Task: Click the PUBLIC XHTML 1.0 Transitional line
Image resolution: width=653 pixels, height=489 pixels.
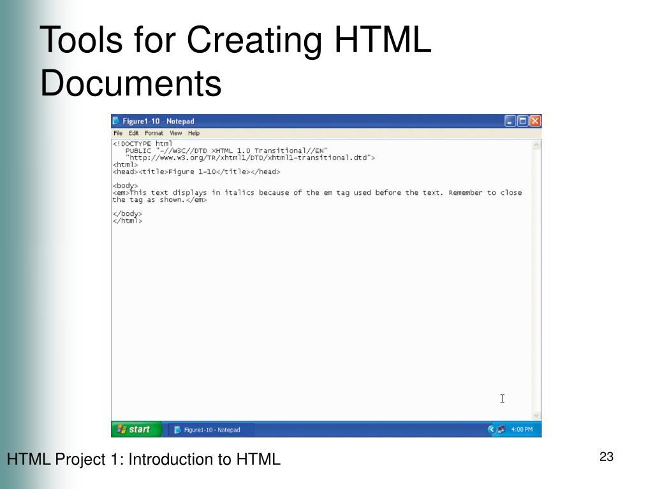Action: (226, 150)
